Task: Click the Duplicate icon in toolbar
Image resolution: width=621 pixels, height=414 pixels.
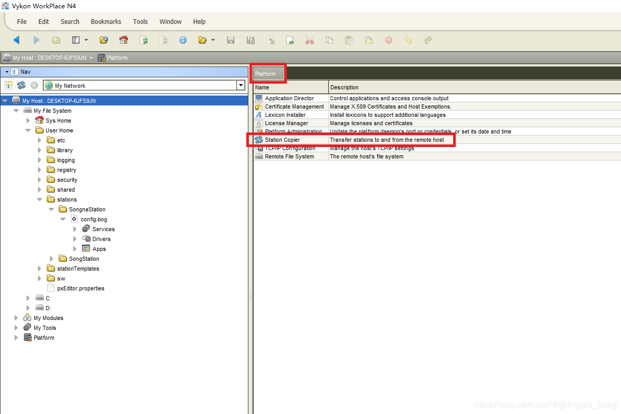Action: click(369, 40)
